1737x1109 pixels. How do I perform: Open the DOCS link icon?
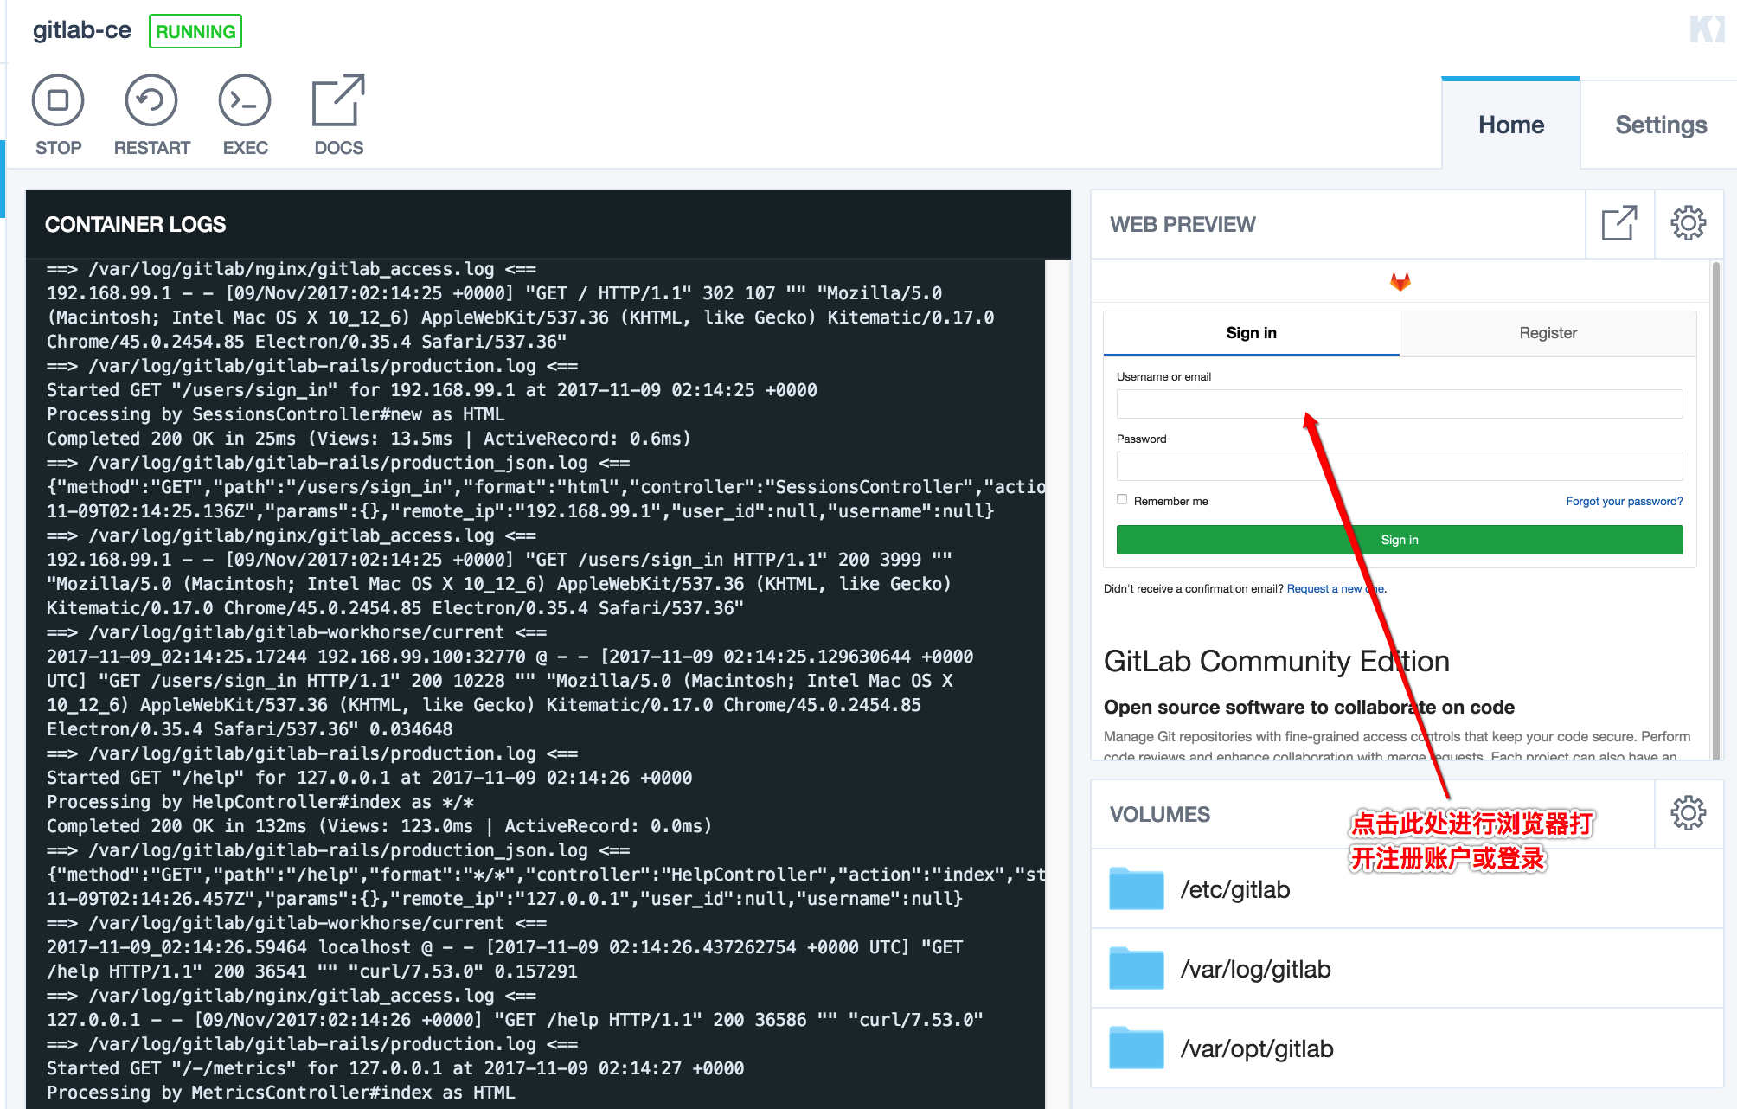338,101
